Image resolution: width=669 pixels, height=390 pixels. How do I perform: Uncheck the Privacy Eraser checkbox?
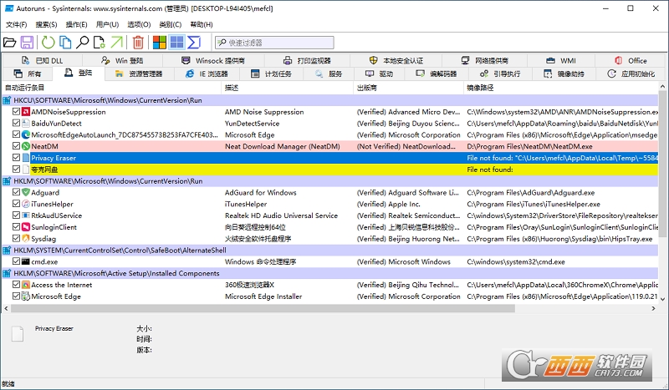16,158
